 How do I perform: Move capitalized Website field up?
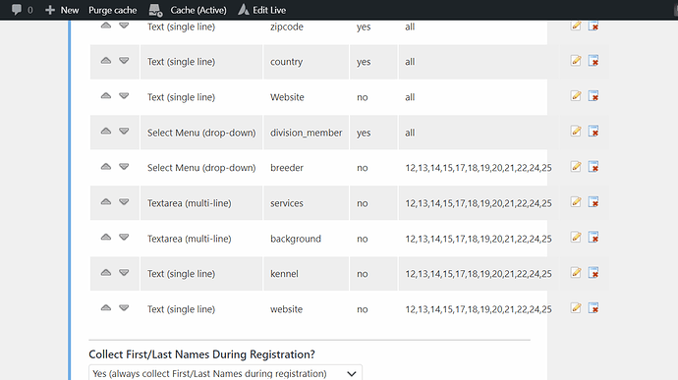[x=106, y=96]
